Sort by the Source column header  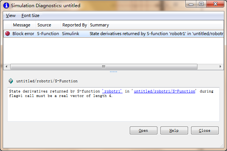[x=44, y=25]
